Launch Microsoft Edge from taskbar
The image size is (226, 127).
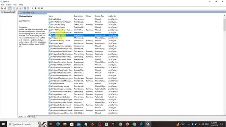click(x=58, y=124)
